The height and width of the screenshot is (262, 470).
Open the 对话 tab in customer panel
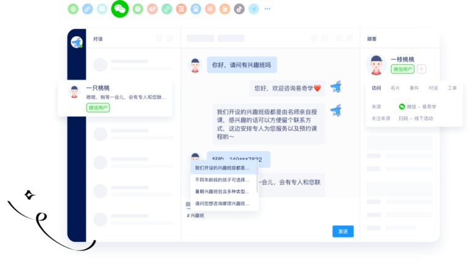[x=433, y=88]
